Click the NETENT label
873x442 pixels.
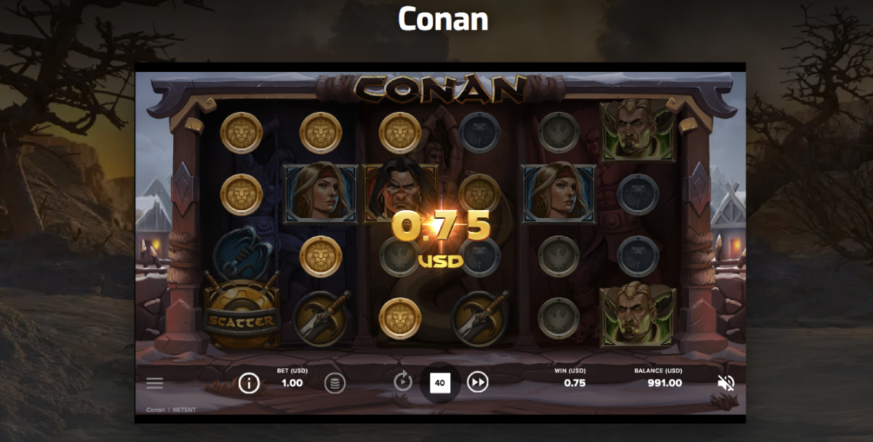click(x=185, y=410)
